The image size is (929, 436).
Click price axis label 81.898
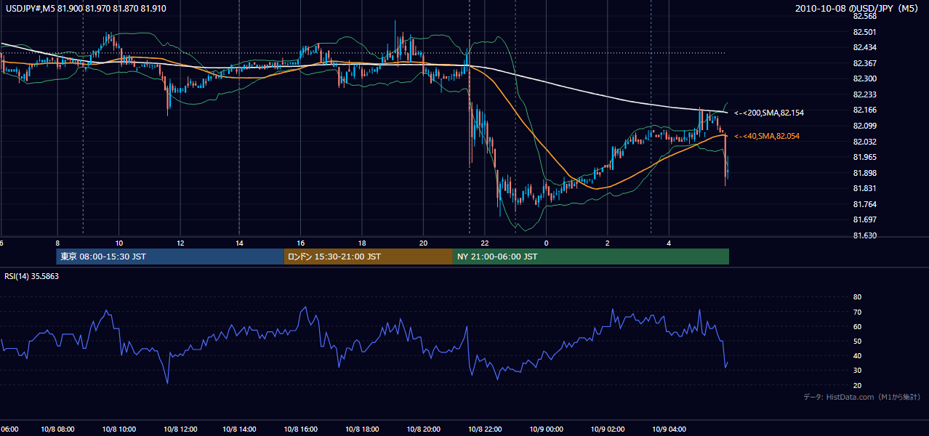864,173
